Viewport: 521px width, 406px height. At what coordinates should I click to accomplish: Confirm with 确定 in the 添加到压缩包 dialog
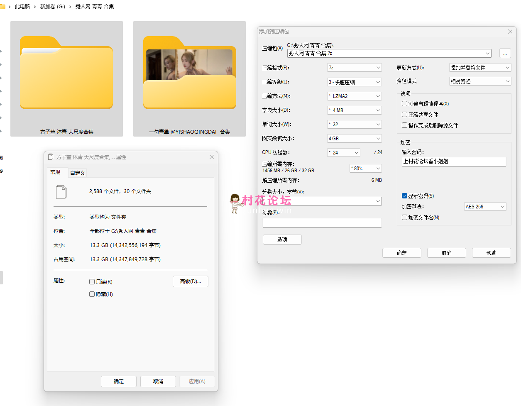pos(402,253)
